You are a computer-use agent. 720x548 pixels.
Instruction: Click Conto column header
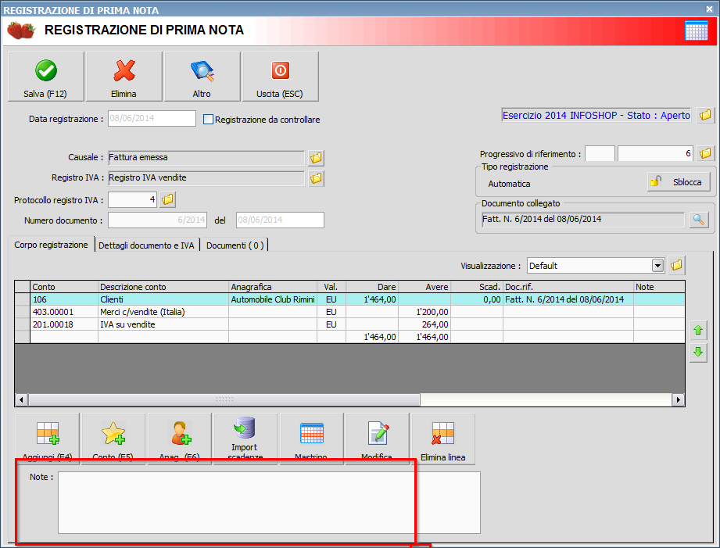pos(64,287)
